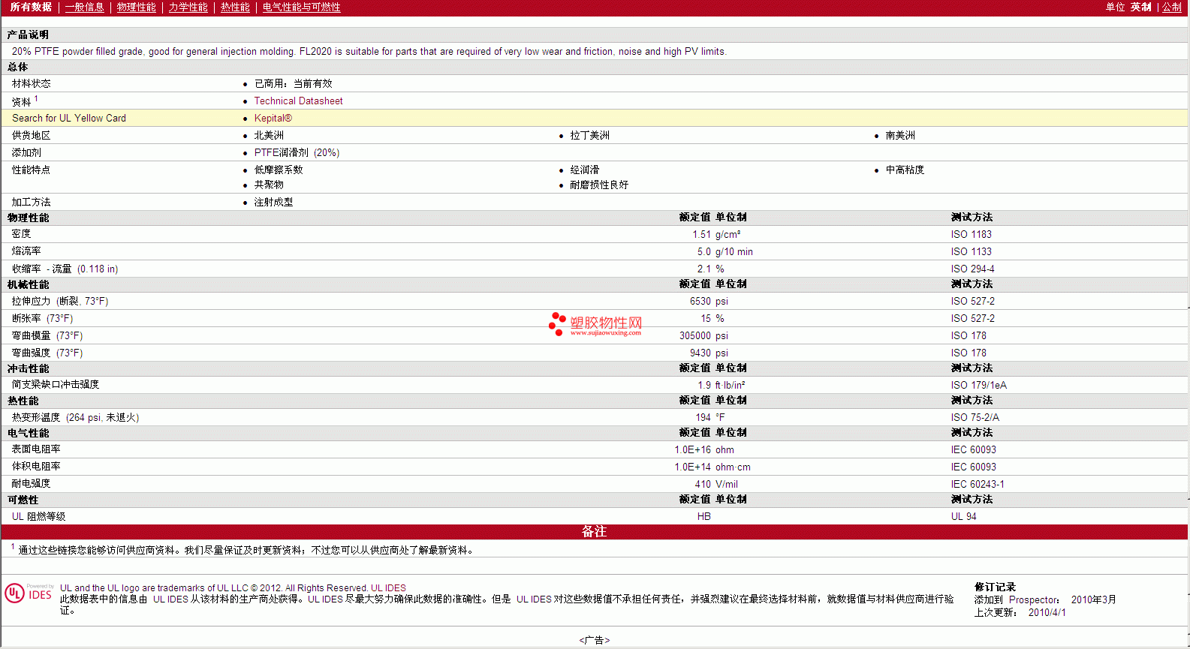Click the 经润滑 feature entry
Viewport: 1190px width, 649px height.
584,170
